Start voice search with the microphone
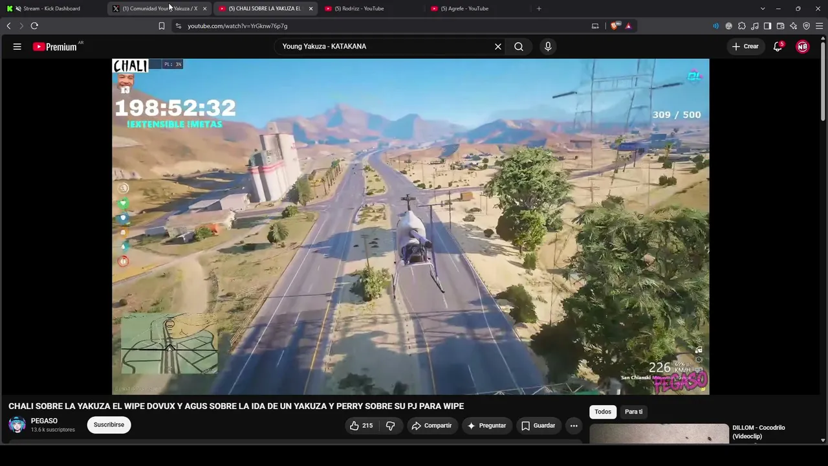 pos(548,47)
